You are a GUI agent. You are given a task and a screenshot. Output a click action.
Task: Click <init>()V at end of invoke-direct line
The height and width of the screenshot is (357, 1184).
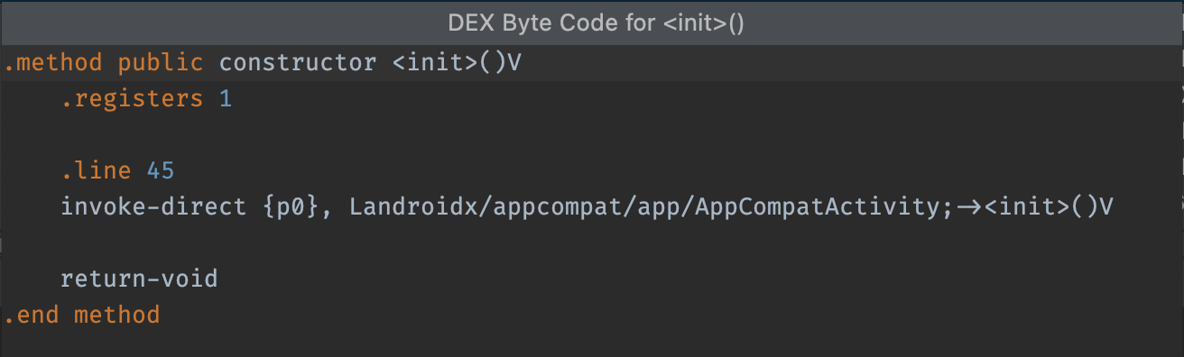[x=1049, y=207]
